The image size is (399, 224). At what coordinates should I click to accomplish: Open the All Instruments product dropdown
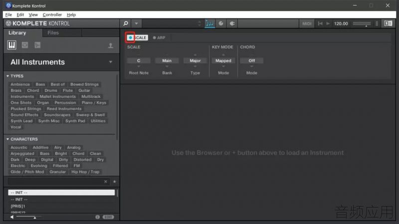click(110, 62)
